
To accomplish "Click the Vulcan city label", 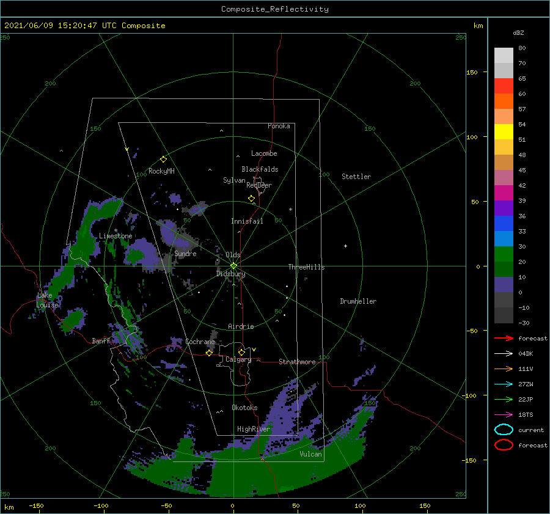I will point(311,454).
